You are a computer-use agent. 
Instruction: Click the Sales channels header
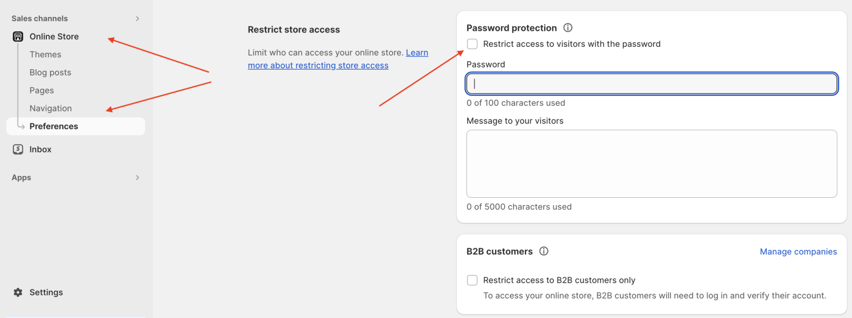point(40,18)
